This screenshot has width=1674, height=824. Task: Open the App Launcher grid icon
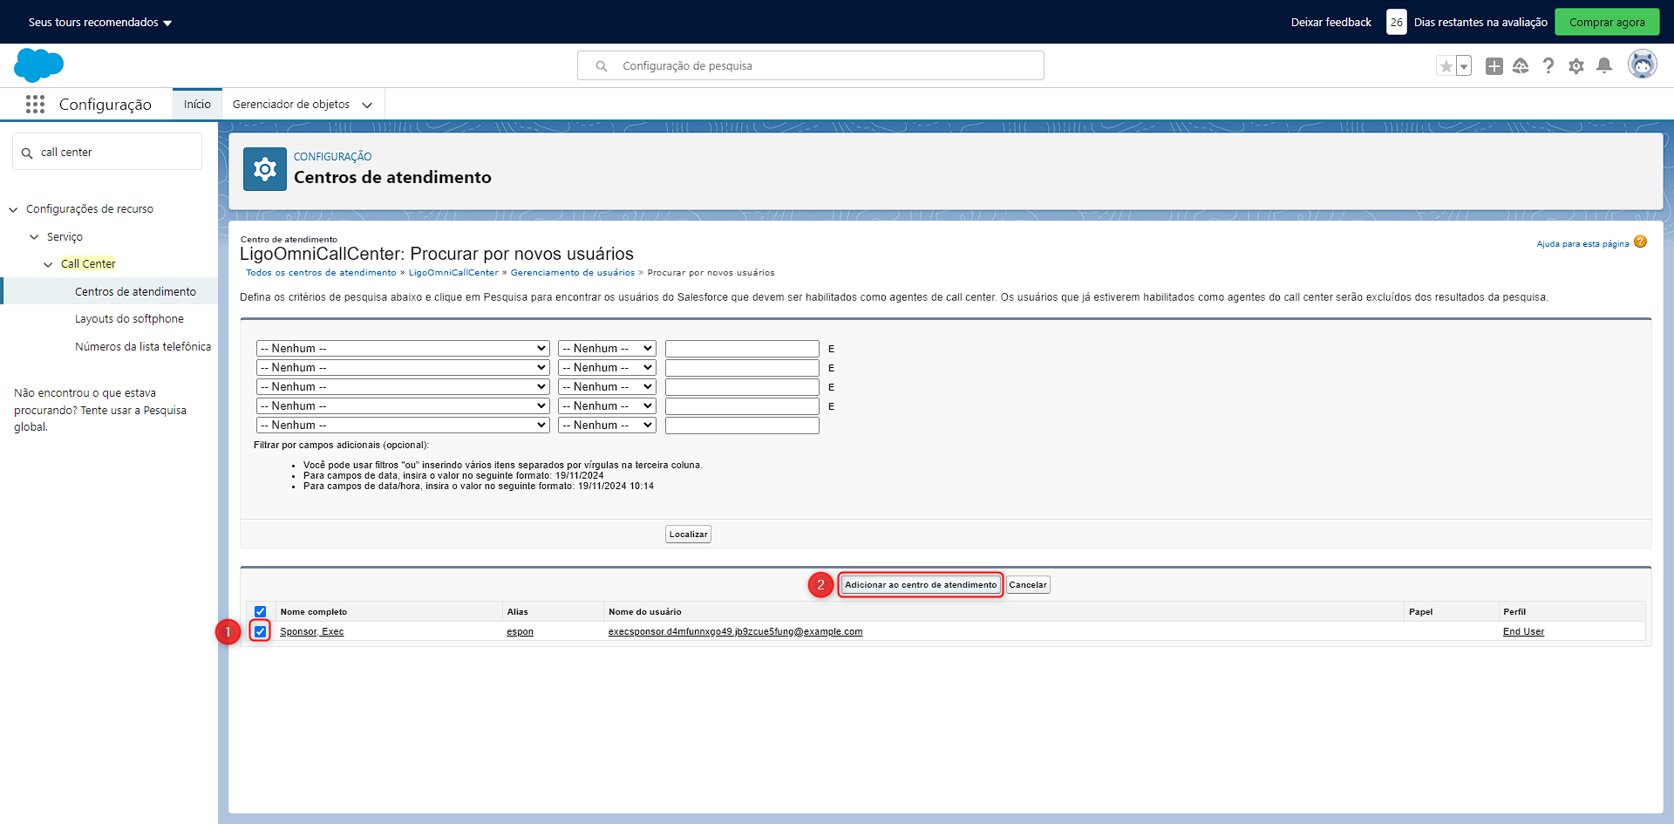click(x=35, y=105)
